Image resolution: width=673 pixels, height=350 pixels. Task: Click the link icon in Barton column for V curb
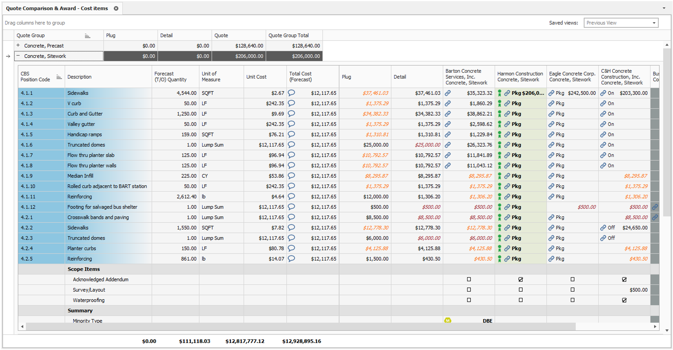click(x=448, y=103)
